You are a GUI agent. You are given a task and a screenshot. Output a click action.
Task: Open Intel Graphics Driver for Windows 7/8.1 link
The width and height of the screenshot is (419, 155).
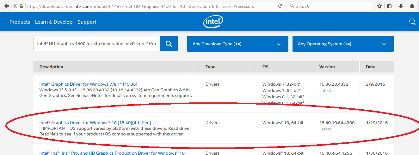point(88,84)
